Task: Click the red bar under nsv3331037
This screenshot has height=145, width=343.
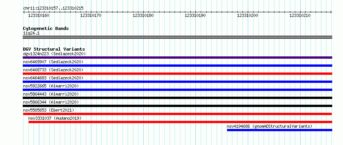Action: point(180,122)
